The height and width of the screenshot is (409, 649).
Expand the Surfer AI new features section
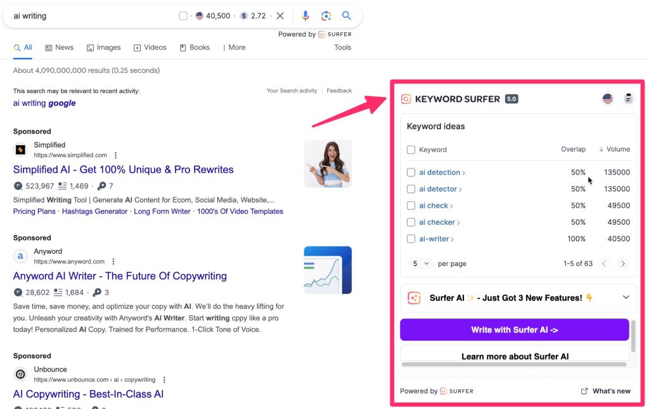click(626, 298)
